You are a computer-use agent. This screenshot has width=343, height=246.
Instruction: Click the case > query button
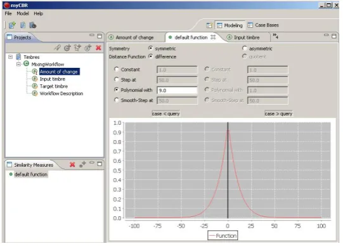pos(278,113)
